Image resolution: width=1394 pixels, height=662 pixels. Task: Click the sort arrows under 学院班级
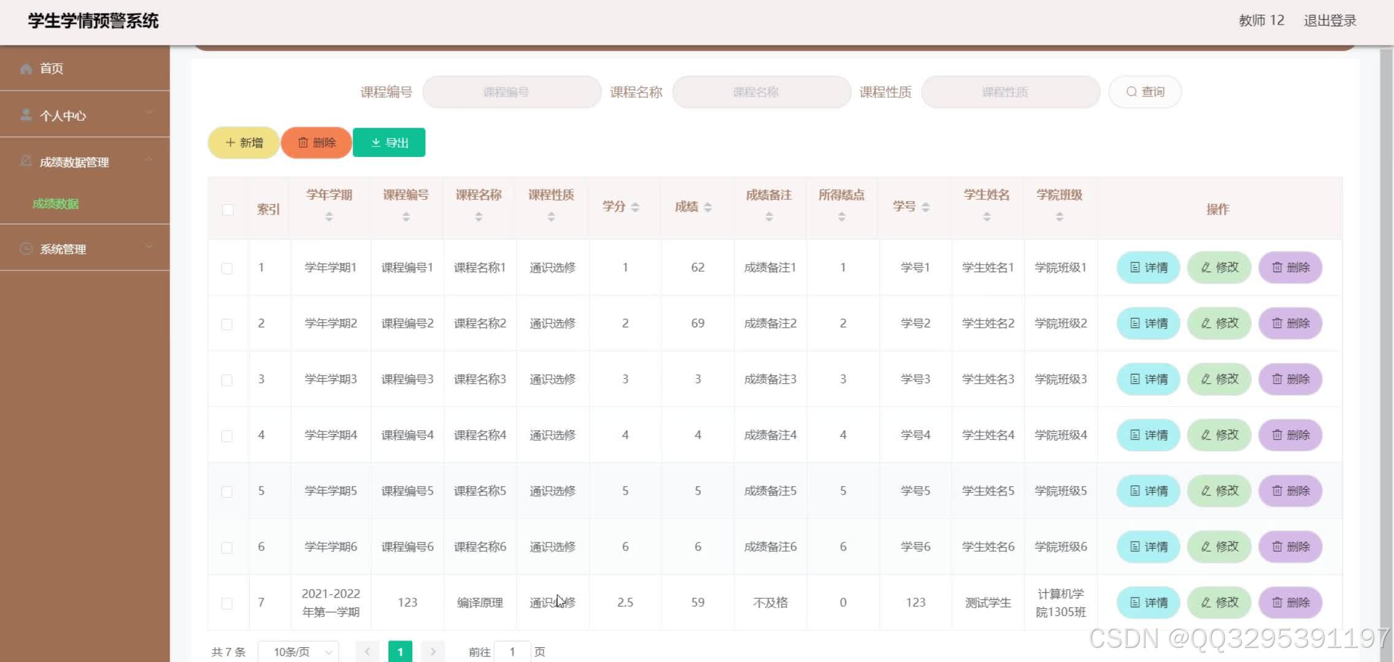coord(1059,216)
